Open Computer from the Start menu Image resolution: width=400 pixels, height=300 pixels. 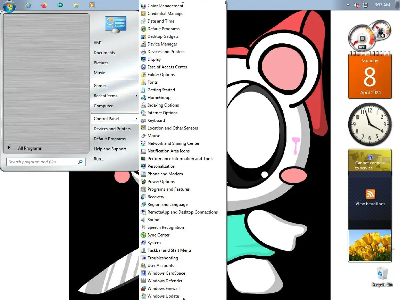[103, 106]
